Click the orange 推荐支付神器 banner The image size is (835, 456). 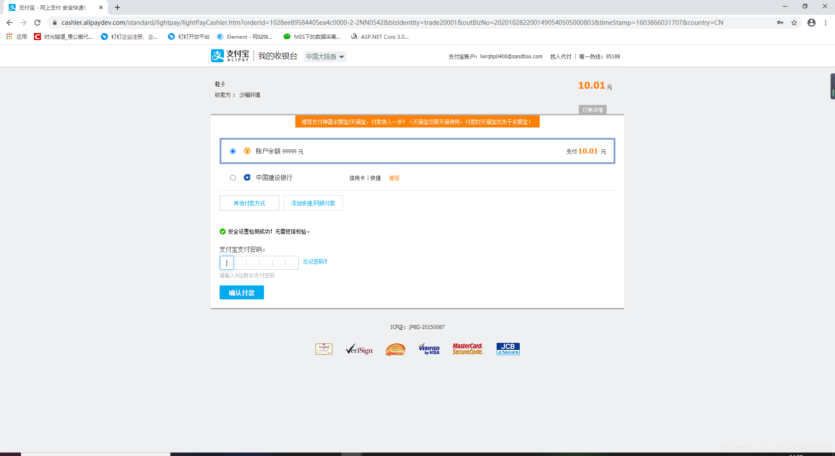coord(417,122)
